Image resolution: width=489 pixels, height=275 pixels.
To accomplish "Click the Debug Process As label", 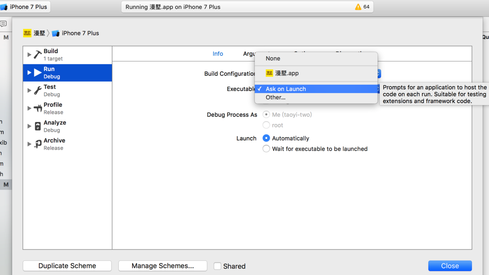I will (x=232, y=115).
